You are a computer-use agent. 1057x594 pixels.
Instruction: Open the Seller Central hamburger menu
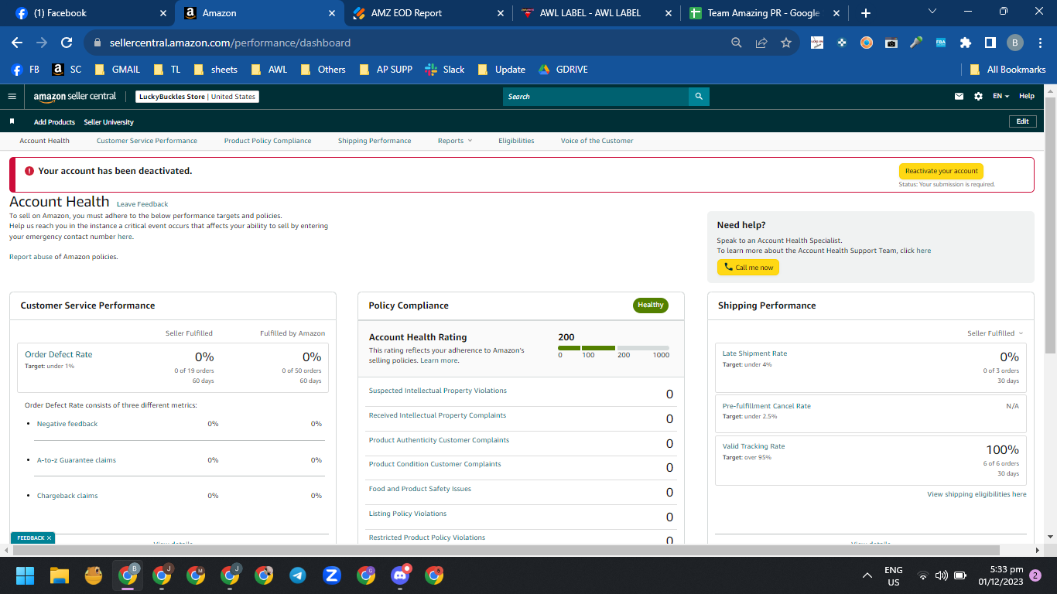(12, 97)
